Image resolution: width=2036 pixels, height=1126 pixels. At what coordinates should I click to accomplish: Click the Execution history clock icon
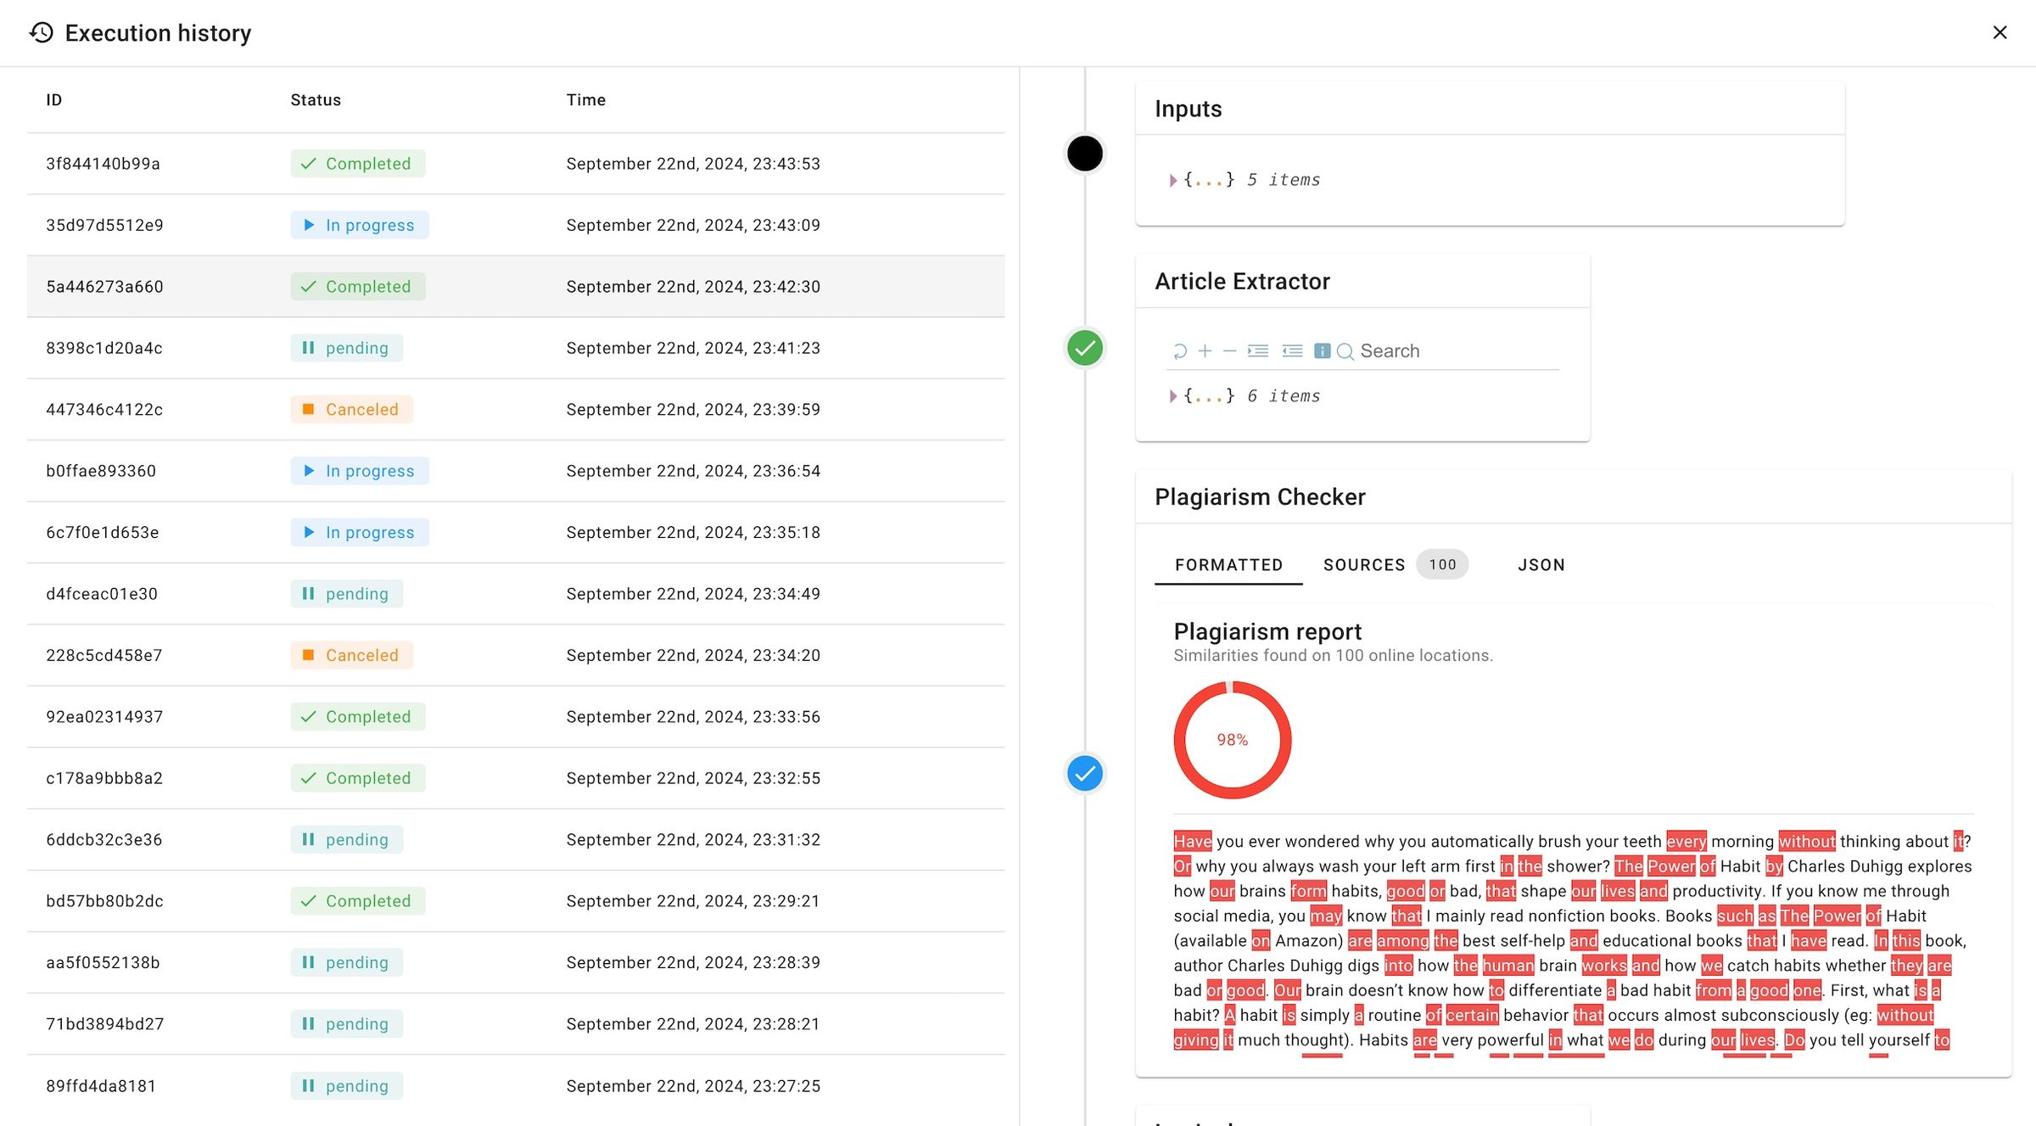(x=40, y=33)
